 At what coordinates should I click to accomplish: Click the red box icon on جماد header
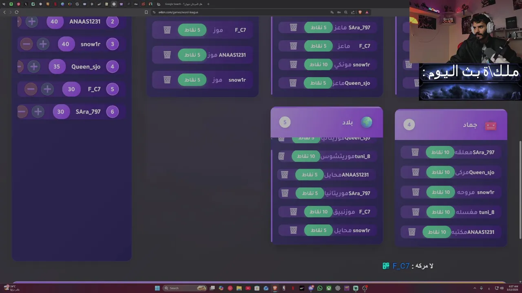coord(491,125)
